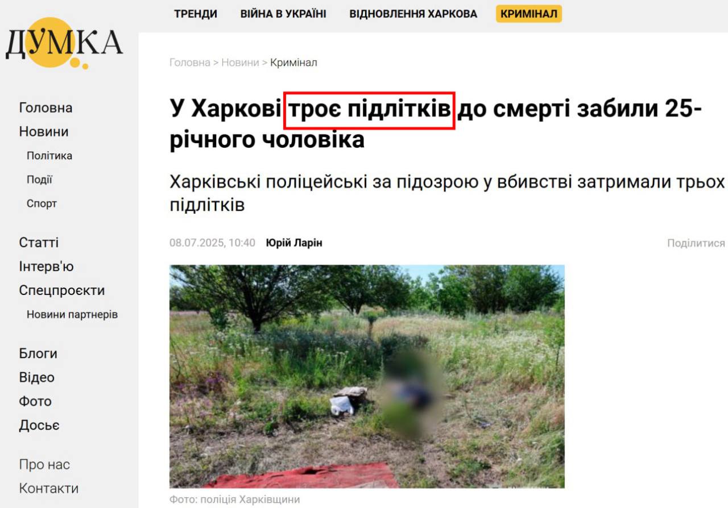728x508 pixels.
Task: Open the article's main photo
Action: click(367, 376)
